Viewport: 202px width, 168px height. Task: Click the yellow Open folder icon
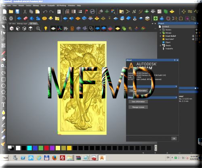pyautogui.click(x=11, y=12)
